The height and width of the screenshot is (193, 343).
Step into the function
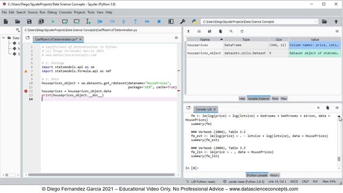tap(124, 21)
